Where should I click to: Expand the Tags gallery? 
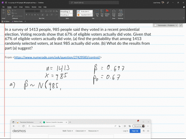(94, 15)
